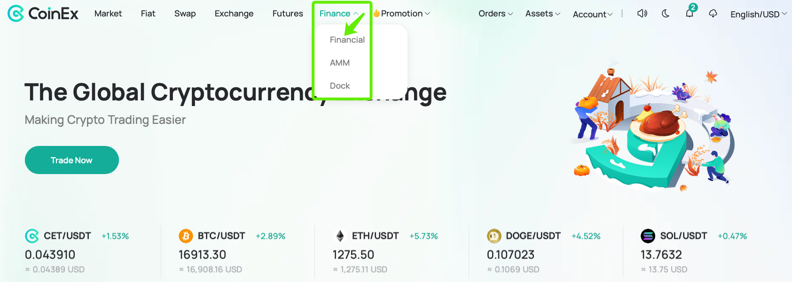Screen dimensions: 792x282
Task: Select Financial from the Finance menu
Action: (346, 39)
